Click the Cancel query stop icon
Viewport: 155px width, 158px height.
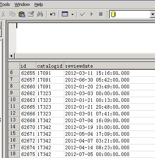(101, 14)
